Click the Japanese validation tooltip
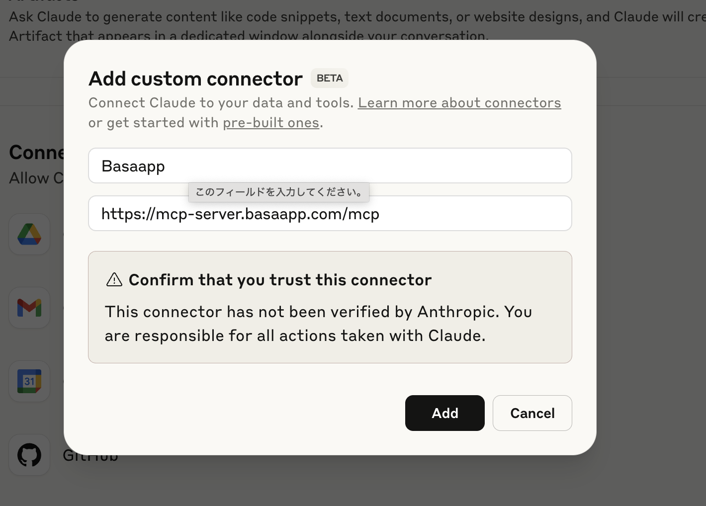Screen dimensions: 706x506 279,192
